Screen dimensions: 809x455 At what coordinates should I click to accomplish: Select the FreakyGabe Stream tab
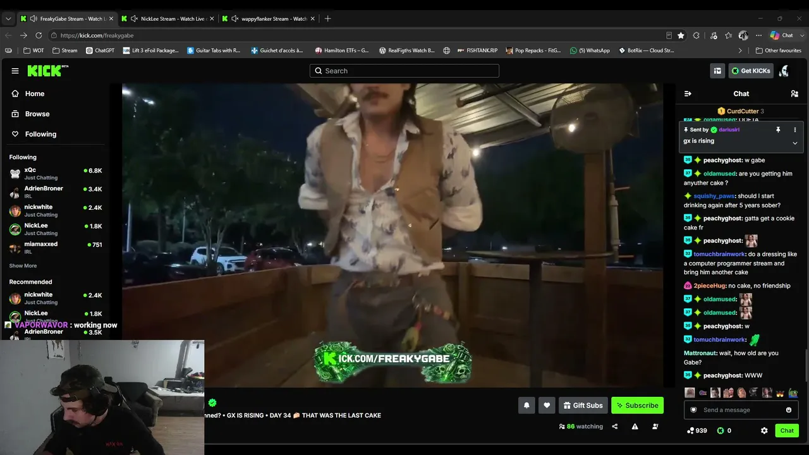(x=66, y=18)
